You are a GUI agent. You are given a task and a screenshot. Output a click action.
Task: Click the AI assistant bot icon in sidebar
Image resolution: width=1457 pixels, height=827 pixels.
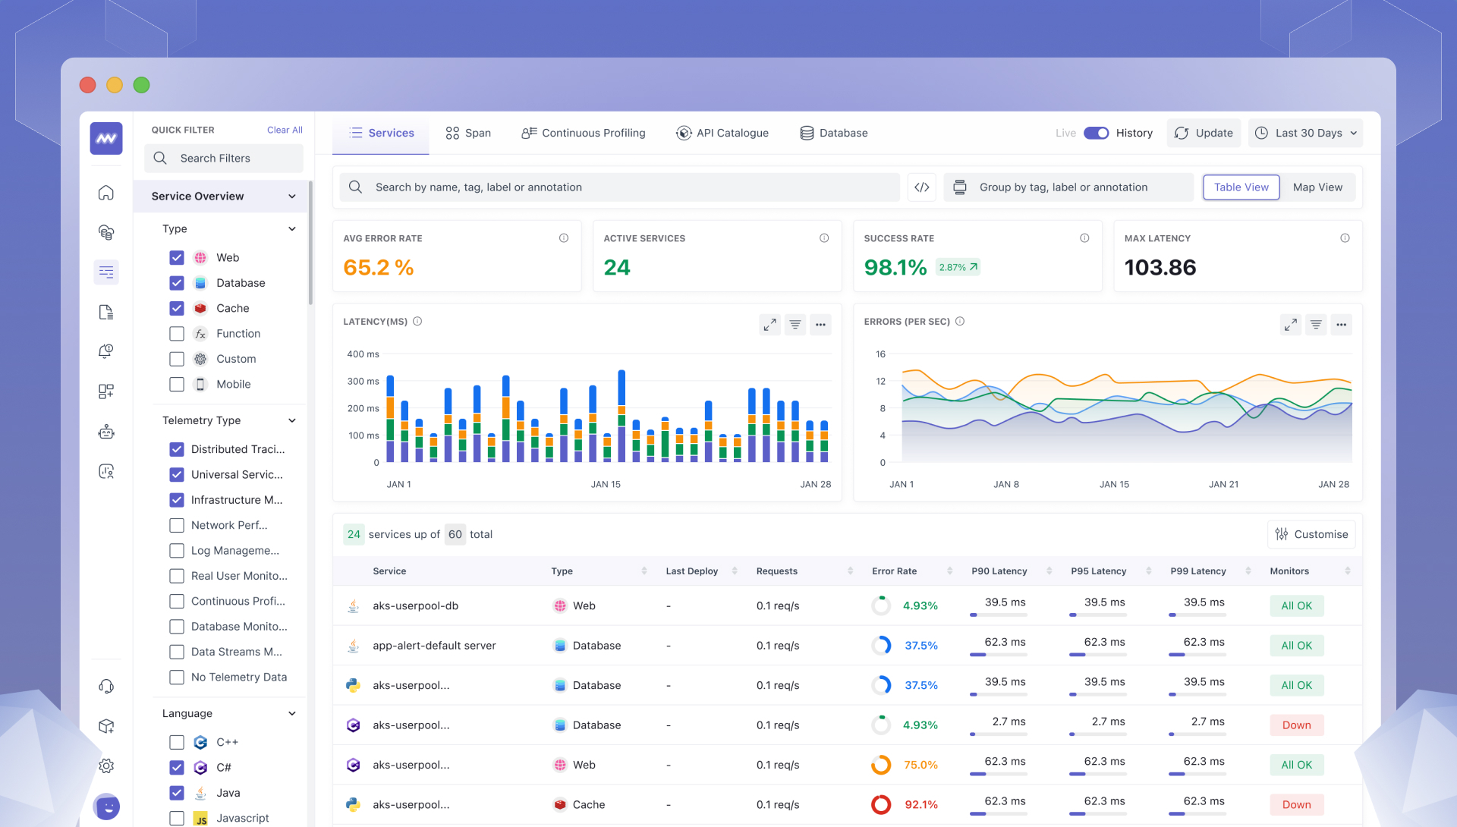[105, 431]
